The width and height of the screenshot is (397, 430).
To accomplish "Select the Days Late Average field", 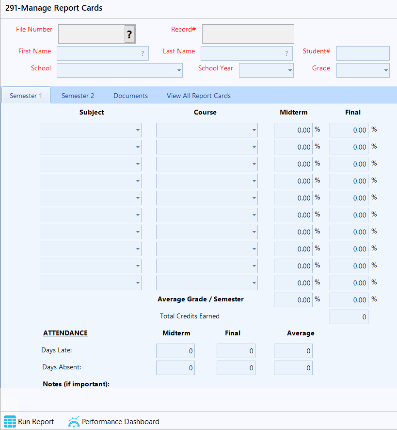I will pyautogui.click(x=293, y=351).
